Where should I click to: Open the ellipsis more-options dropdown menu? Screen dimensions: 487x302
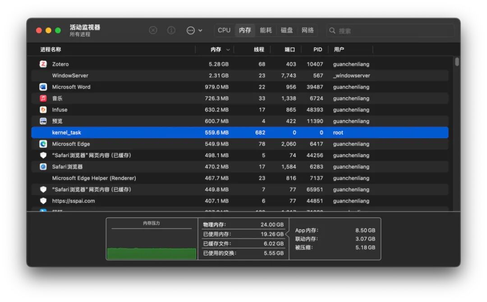[194, 30]
